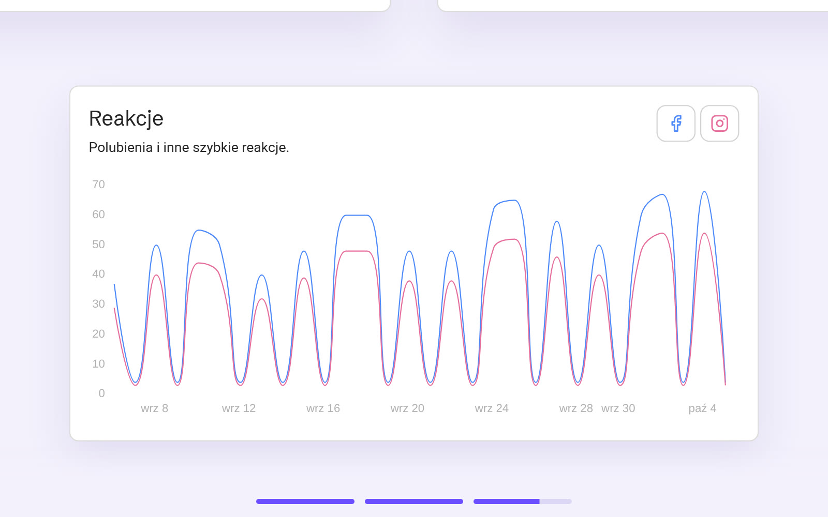Click the '60' y-axis value
The width and height of the screenshot is (828, 517).
click(x=99, y=215)
